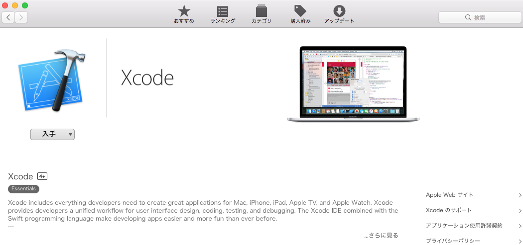Viewport: 523px width, 245px height.
Task: Click the chevron next to プライバシーポリシー
Action: point(520,242)
